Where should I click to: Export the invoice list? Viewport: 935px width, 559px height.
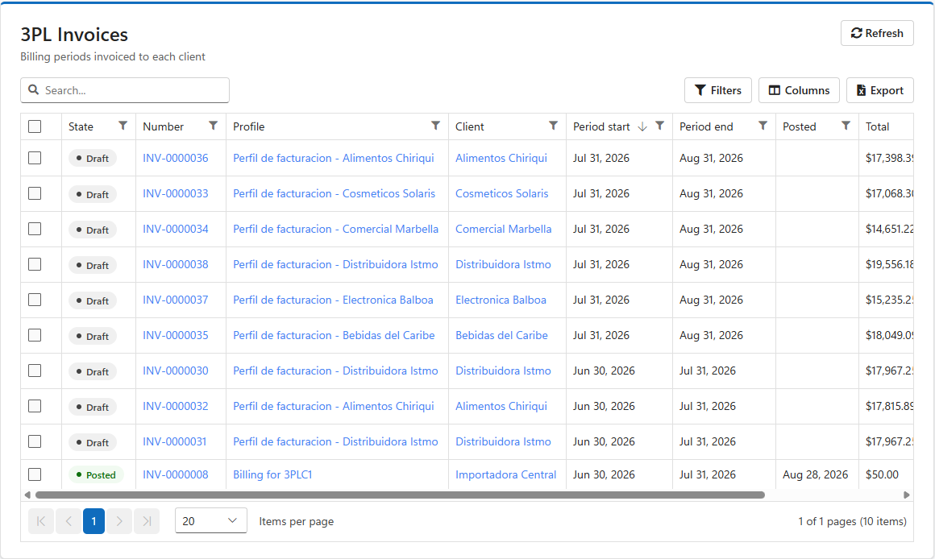click(880, 90)
